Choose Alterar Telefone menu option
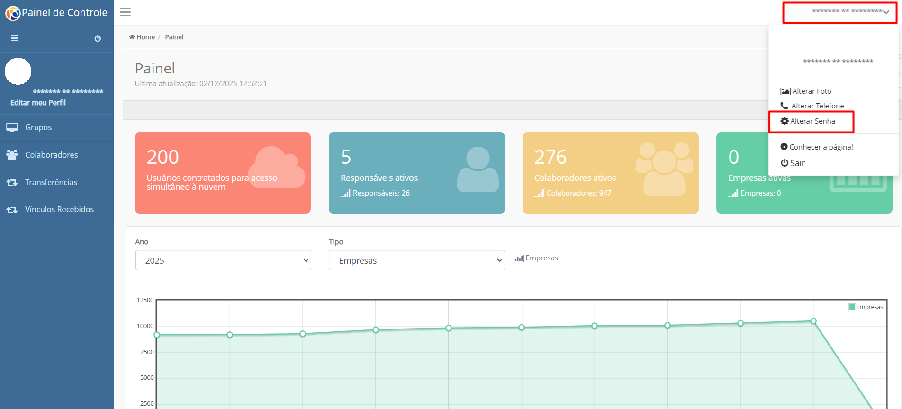902x409 pixels. (812, 106)
